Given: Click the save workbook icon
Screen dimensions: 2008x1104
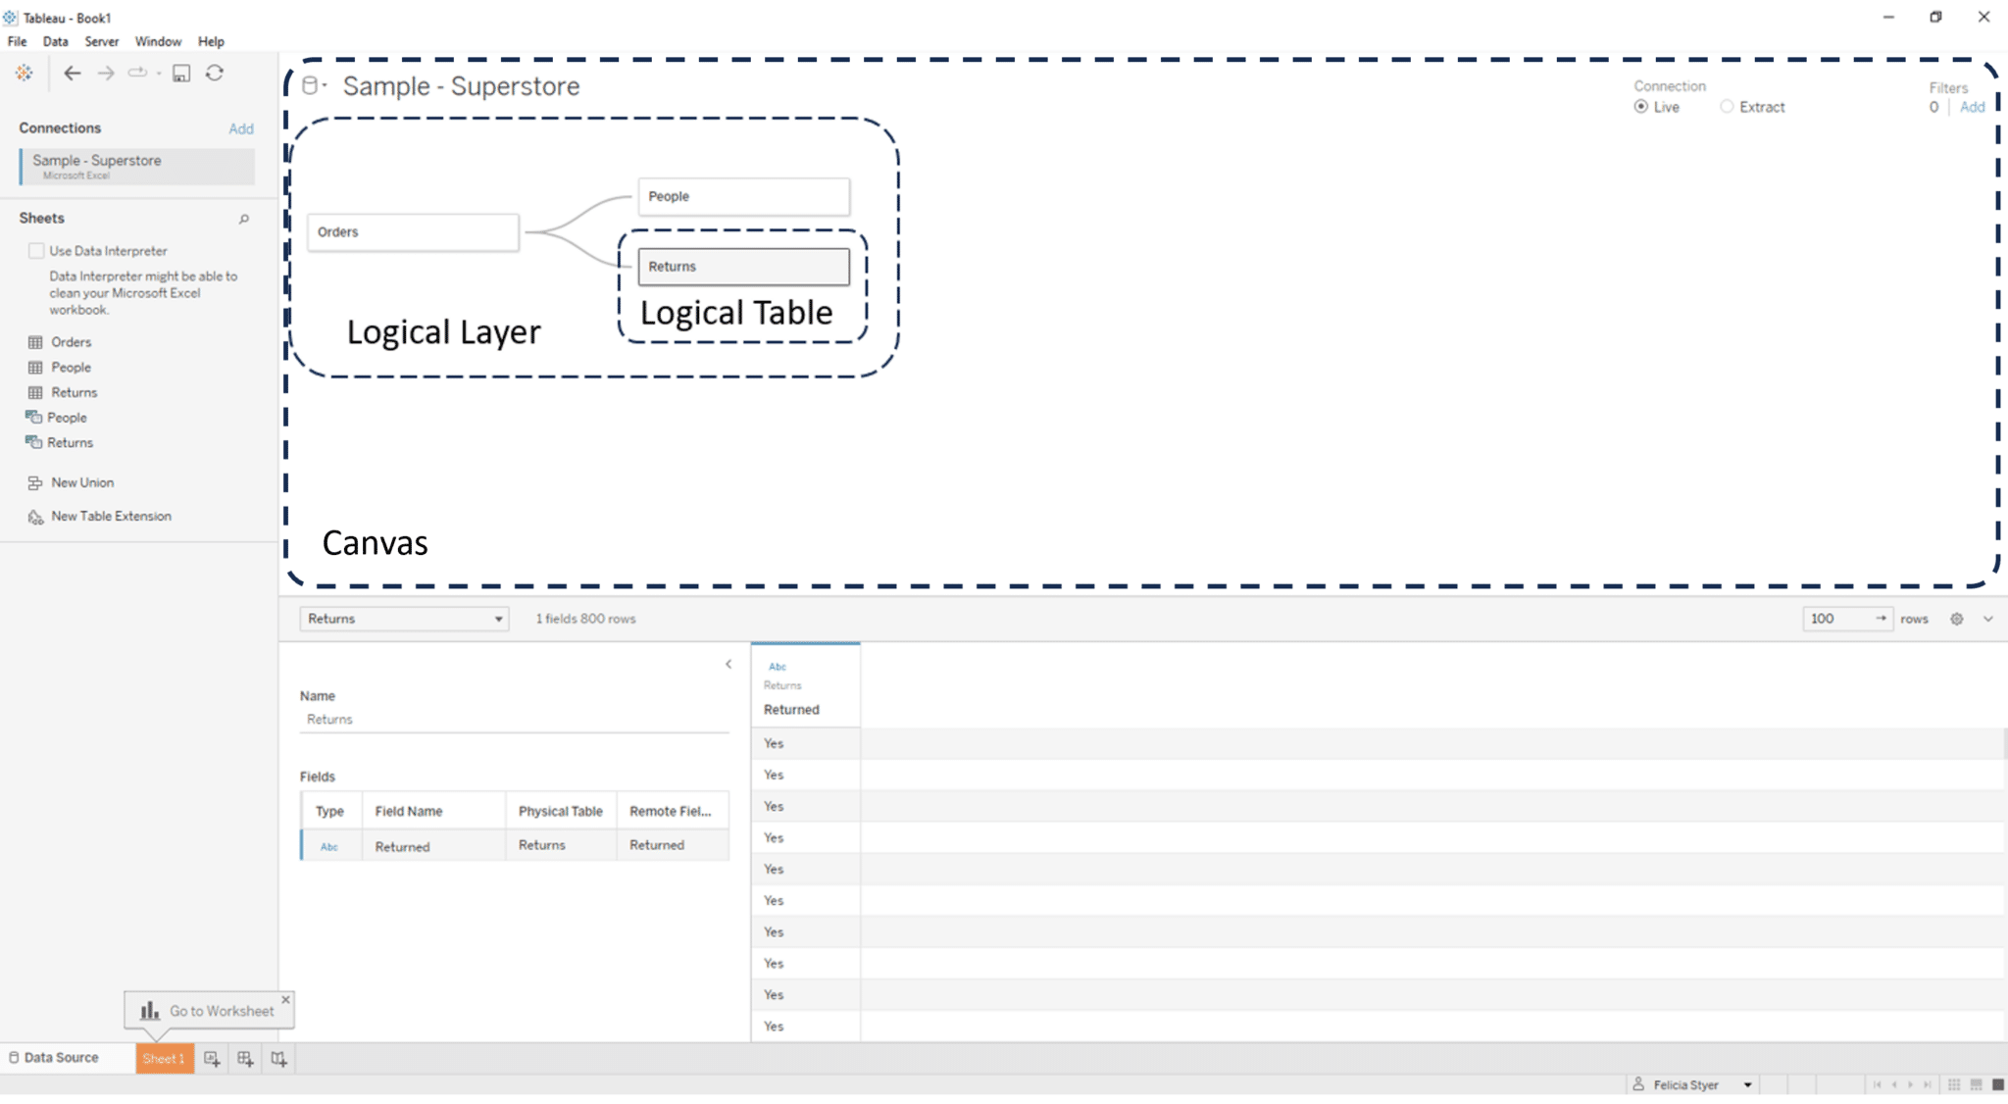Looking at the screenshot, I should pos(181,73).
